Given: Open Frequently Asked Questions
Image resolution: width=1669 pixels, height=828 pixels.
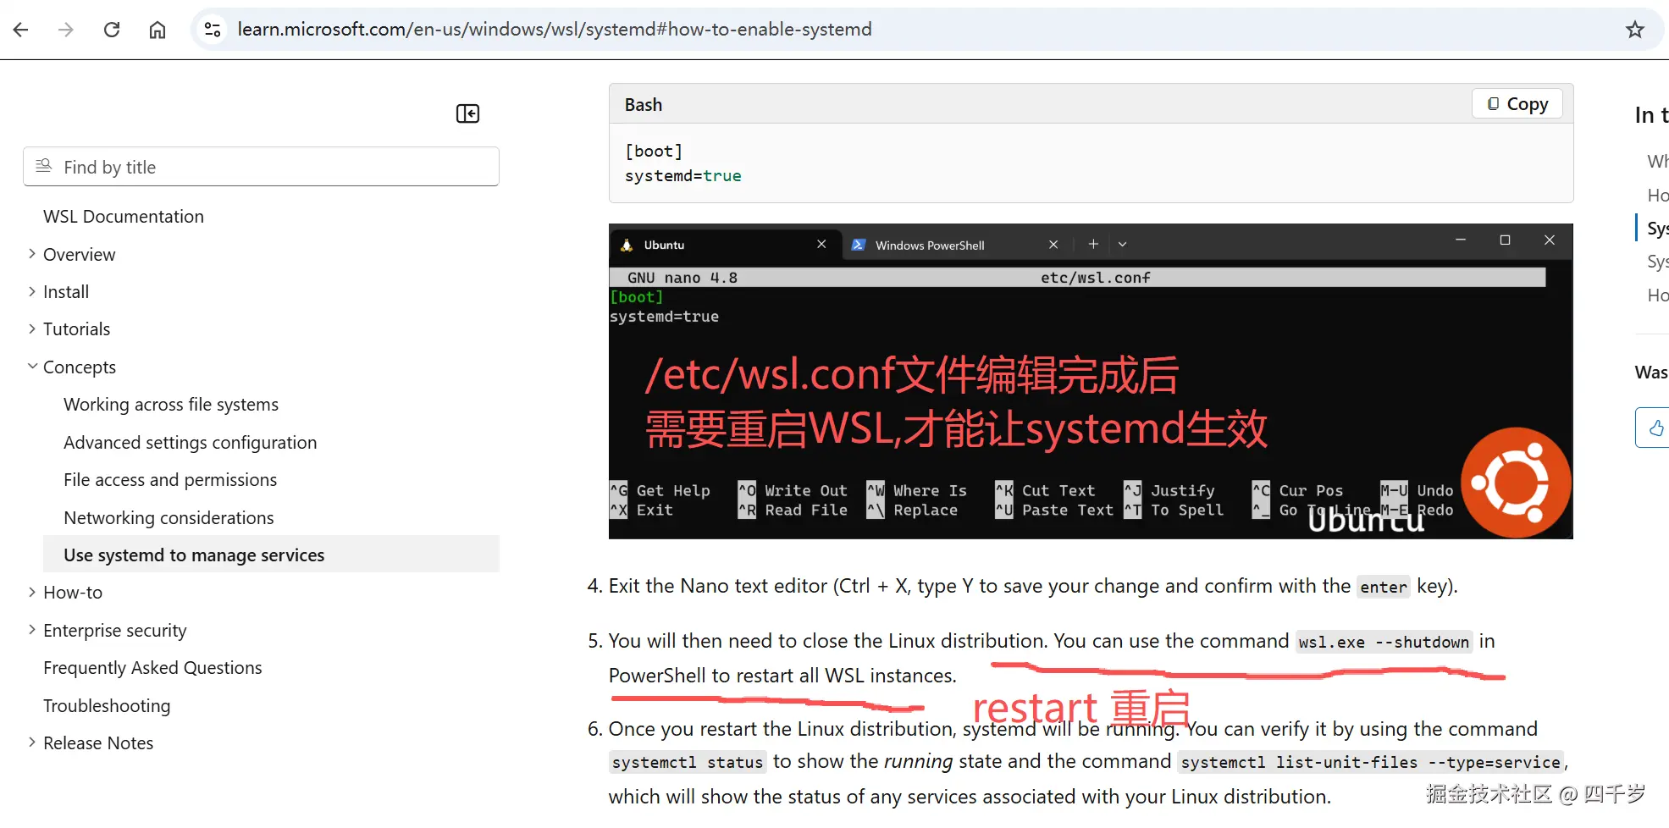Looking at the screenshot, I should pos(152,667).
